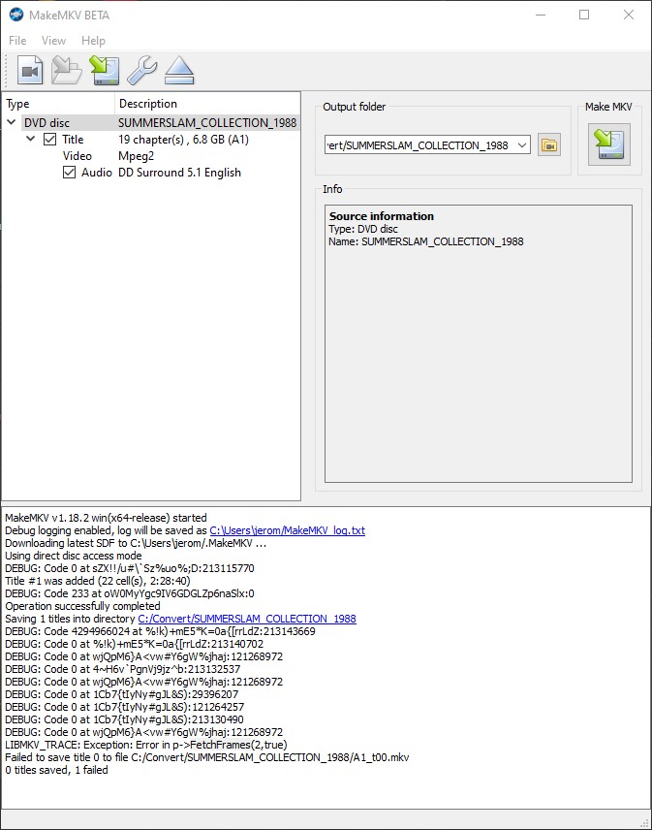This screenshot has width=652, height=830.
Task: Eject the disc using the eject icon
Action: [179, 70]
